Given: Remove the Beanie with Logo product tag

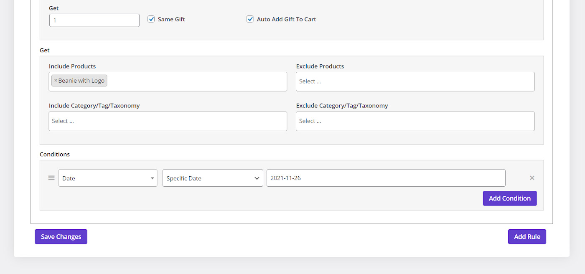Looking at the screenshot, I should pyautogui.click(x=56, y=81).
